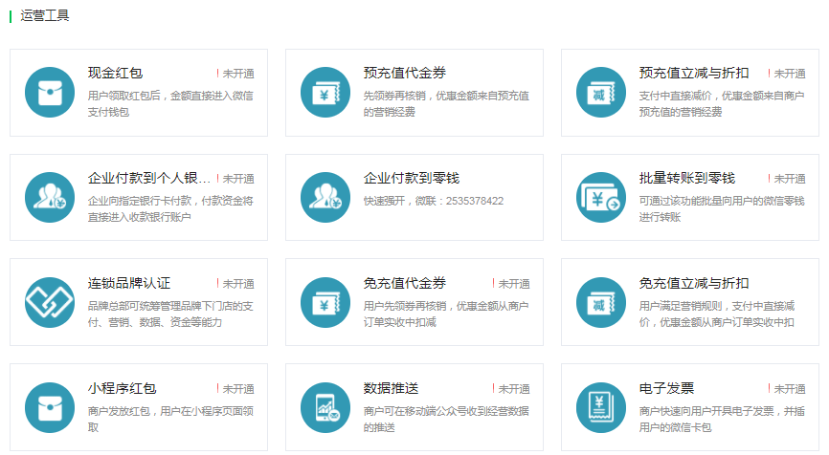This screenshot has height=455, width=829.
Task: Click the 免充值立减与折扣 discount icon
Action: [601, 302]
